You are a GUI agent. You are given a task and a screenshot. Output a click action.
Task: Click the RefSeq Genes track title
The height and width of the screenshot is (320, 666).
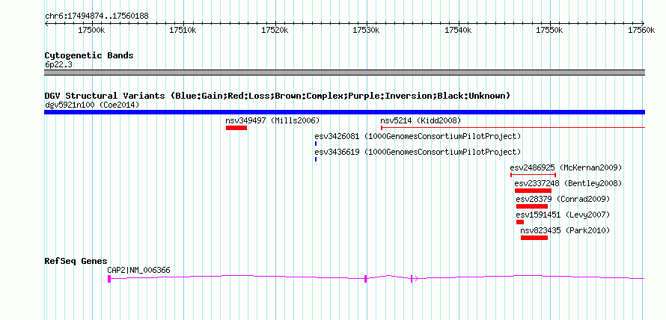coord(76,261)
